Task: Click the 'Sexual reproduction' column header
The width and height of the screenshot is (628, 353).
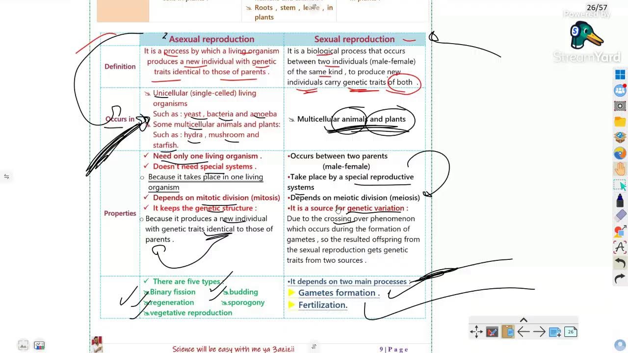Action: (x=354, y=39)
